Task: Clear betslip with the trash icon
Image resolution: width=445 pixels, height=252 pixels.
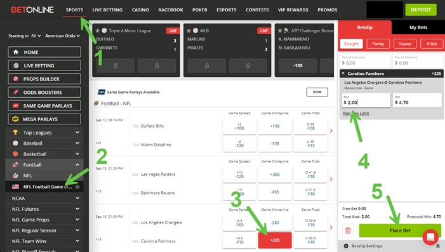Action: pos(348,230)
